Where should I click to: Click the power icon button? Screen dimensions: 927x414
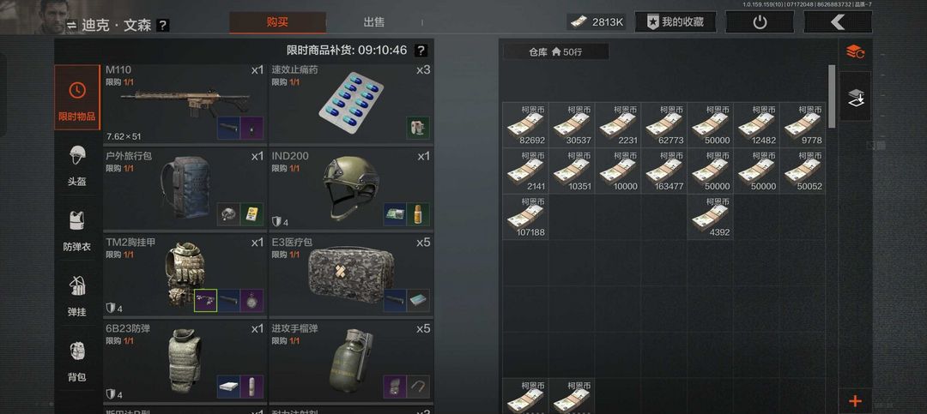(x=760, y=22)
